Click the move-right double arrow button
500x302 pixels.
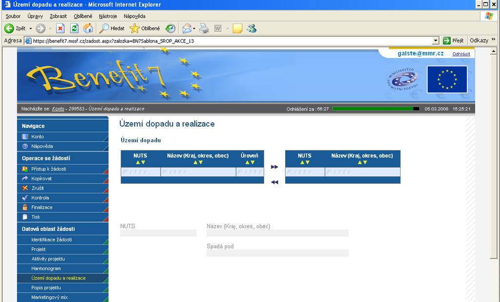pos(274,167)
